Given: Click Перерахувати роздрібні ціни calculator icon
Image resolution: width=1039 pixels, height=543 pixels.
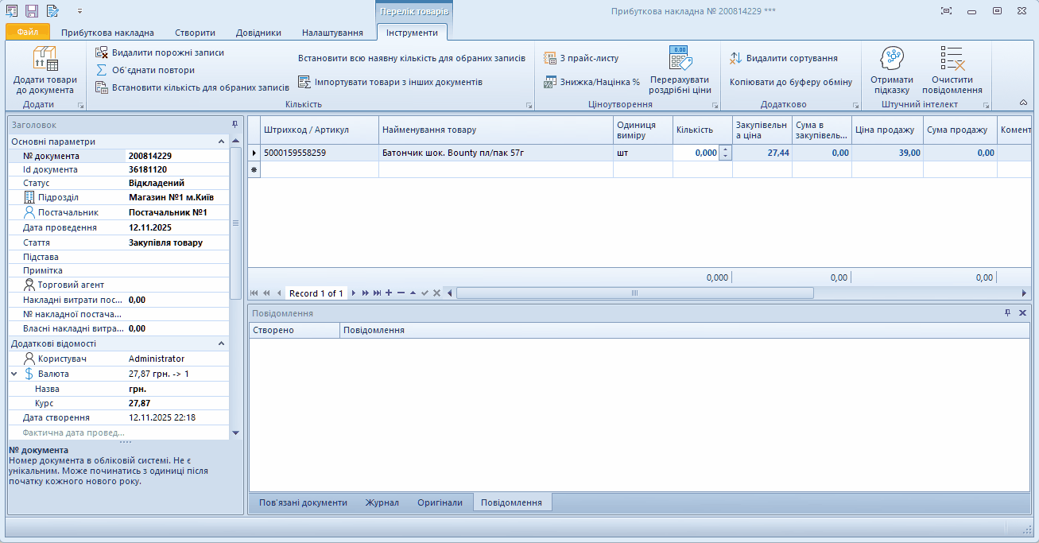Looking at the screenshot, I should 680,59.
